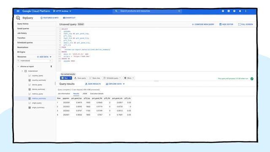Click the materialized dataset icon

point(25,71)
